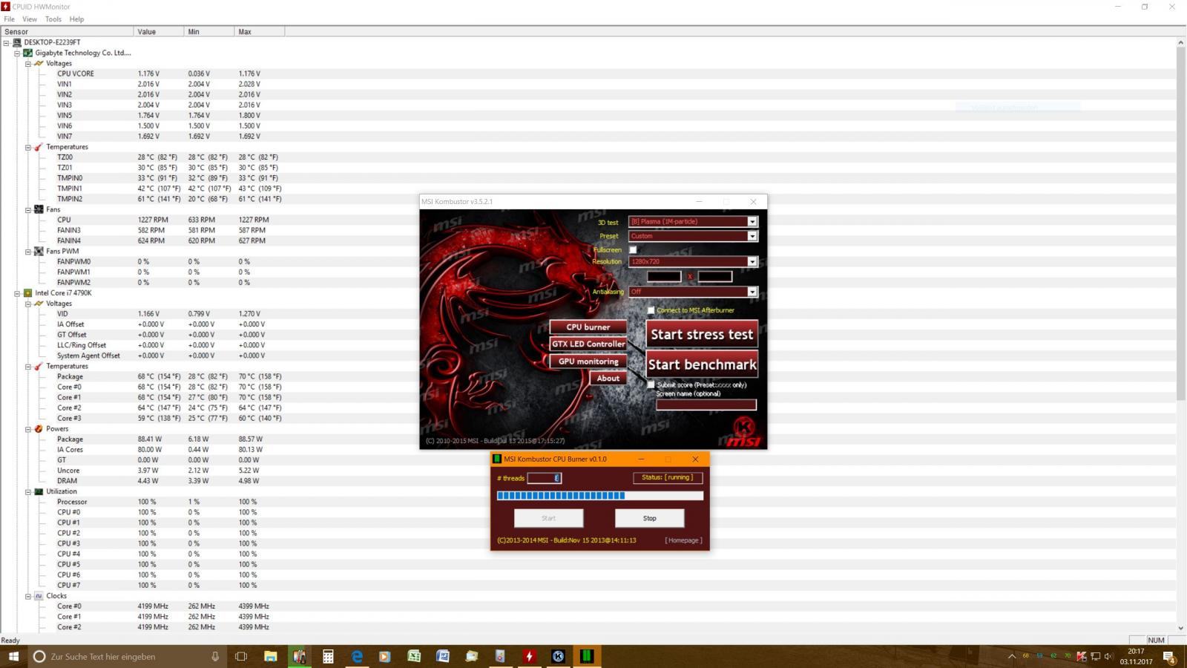Switch to MSI Kombustor taskbar icon
1187x668 pixels.
[x=558, y=657]
